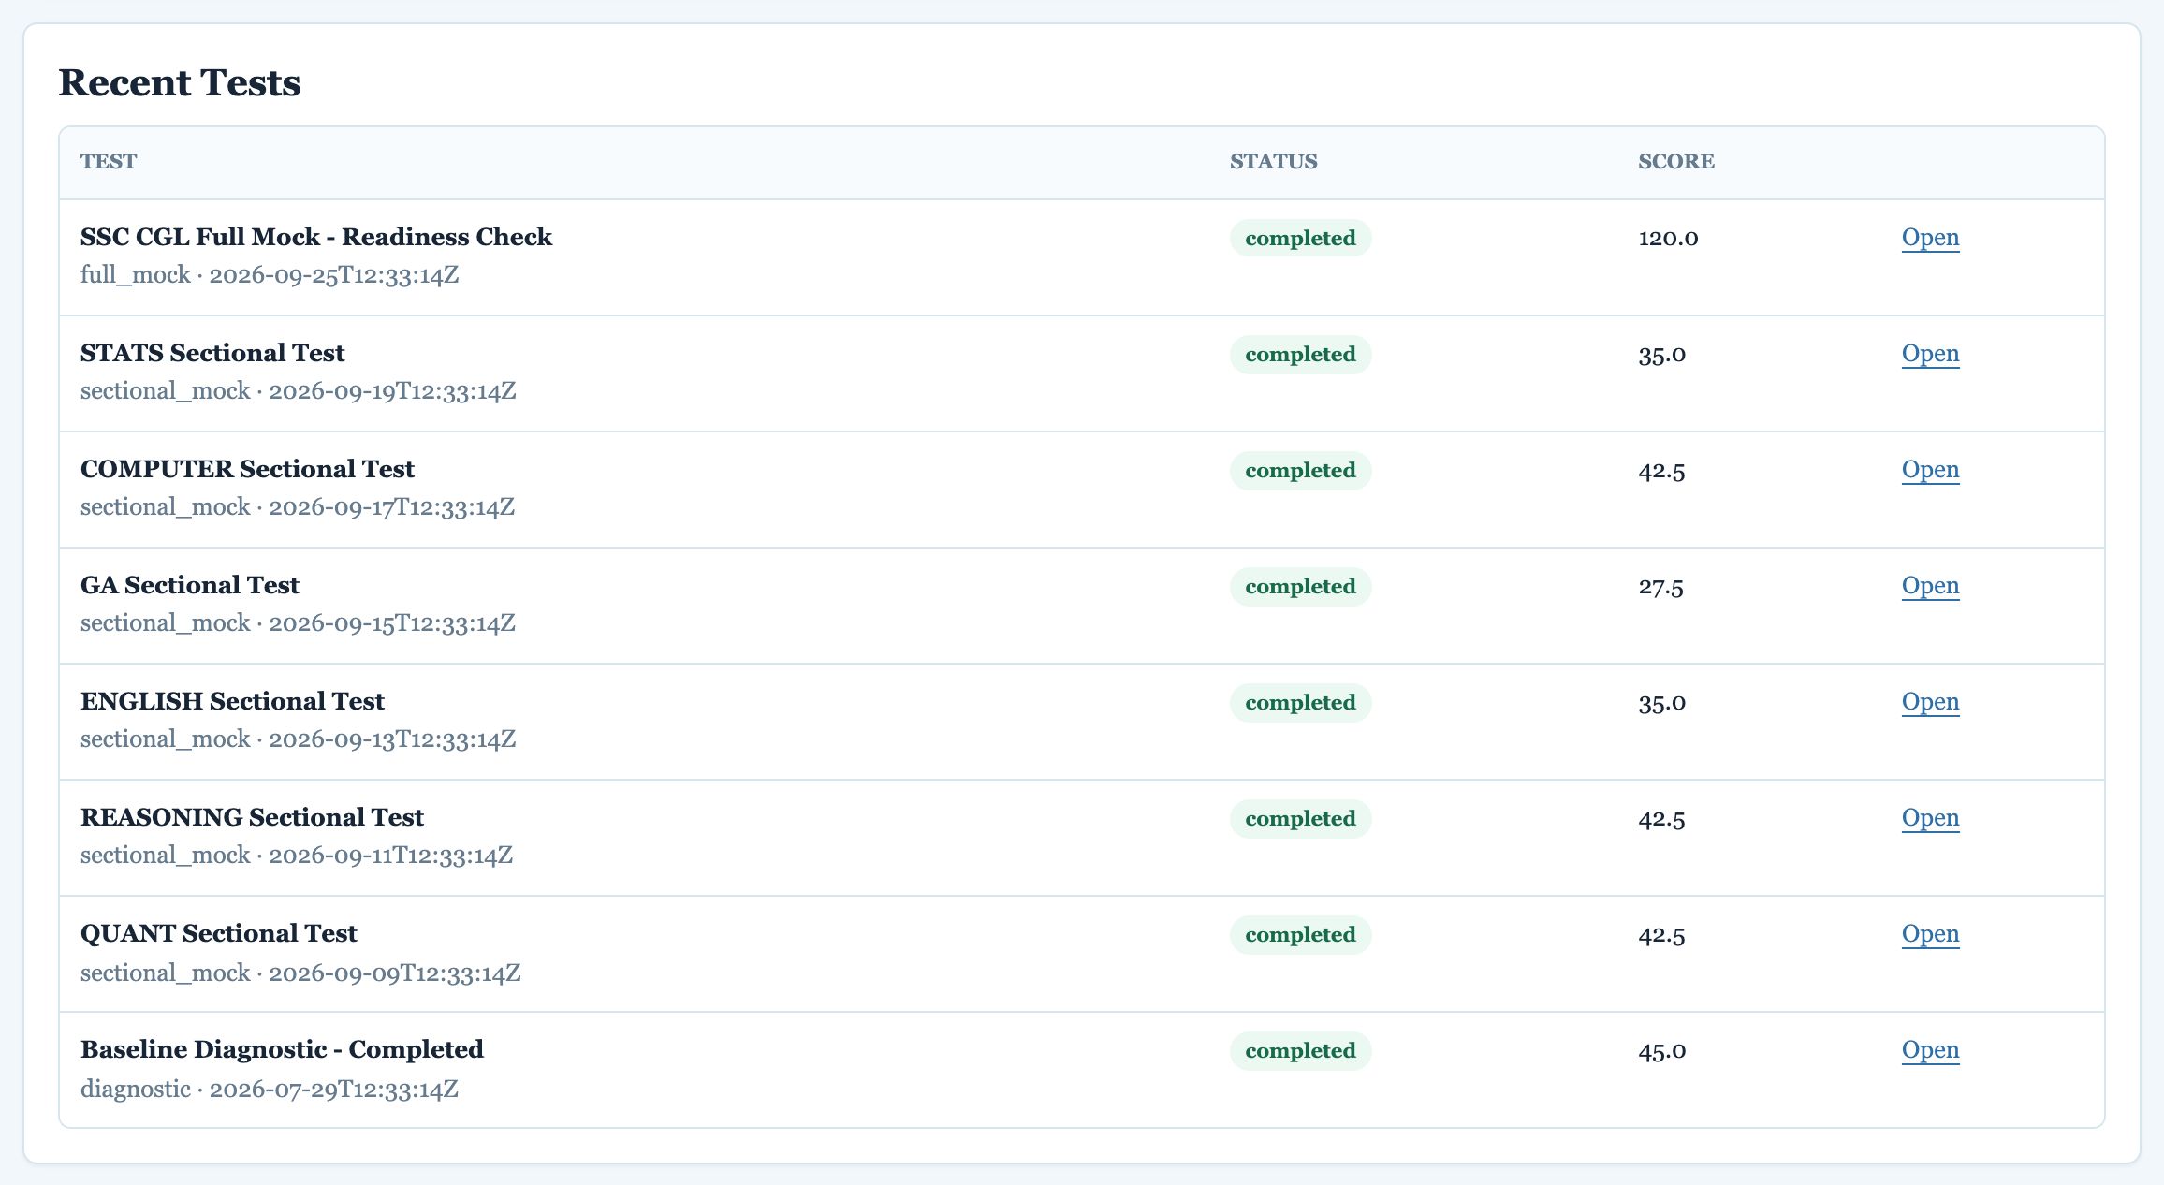Click the completed badge for GA Sectional Test

click(x=1300, y=587)
